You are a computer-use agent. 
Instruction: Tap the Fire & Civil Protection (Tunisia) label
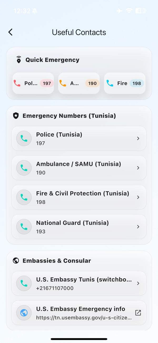pyautogui.click(x=83, y=193)
